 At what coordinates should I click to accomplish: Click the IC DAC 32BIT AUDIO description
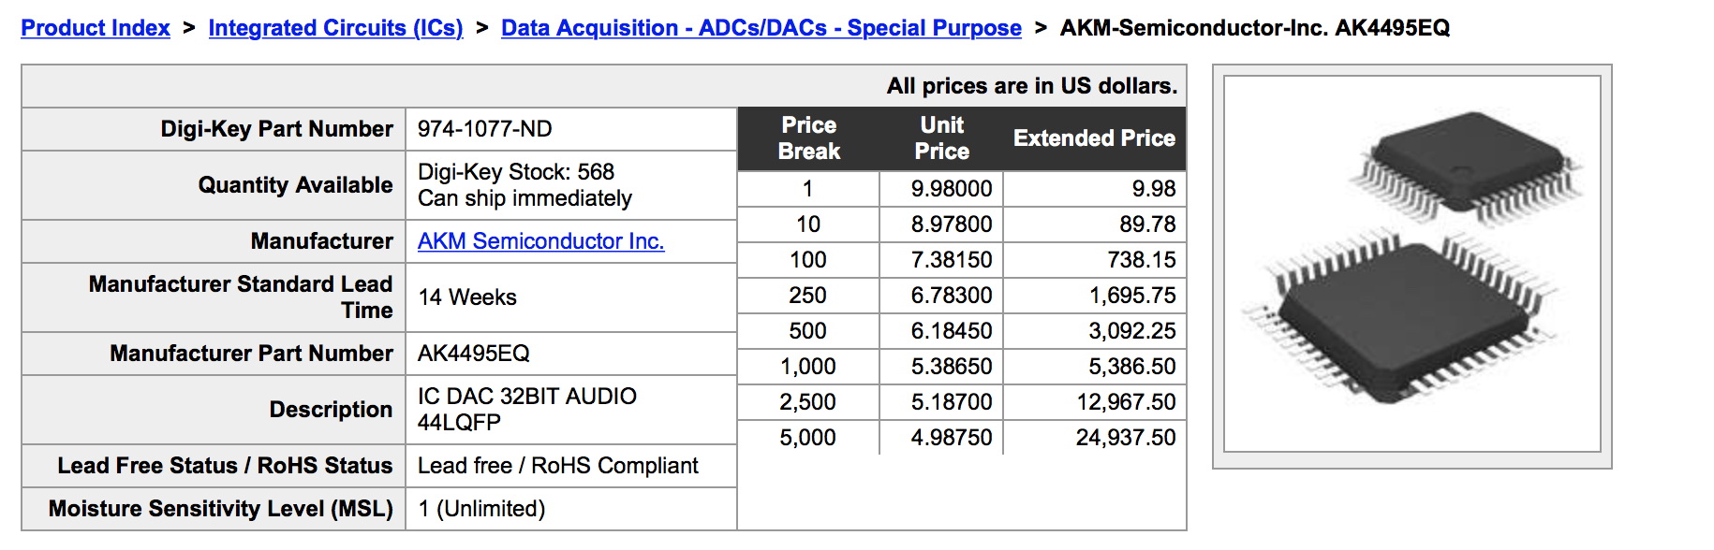[527, 397]
